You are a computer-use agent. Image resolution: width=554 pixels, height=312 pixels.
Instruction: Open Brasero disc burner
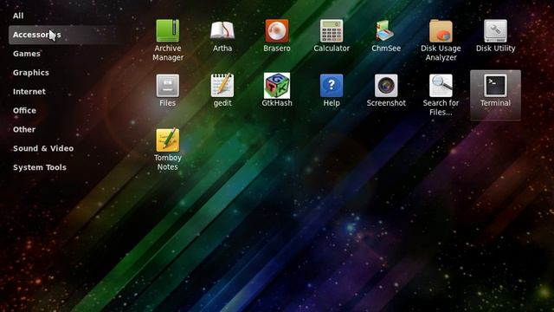(277, 36)
